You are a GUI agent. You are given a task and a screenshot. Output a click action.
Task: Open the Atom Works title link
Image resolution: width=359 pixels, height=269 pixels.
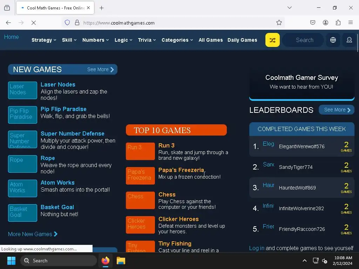pos(57,182)
